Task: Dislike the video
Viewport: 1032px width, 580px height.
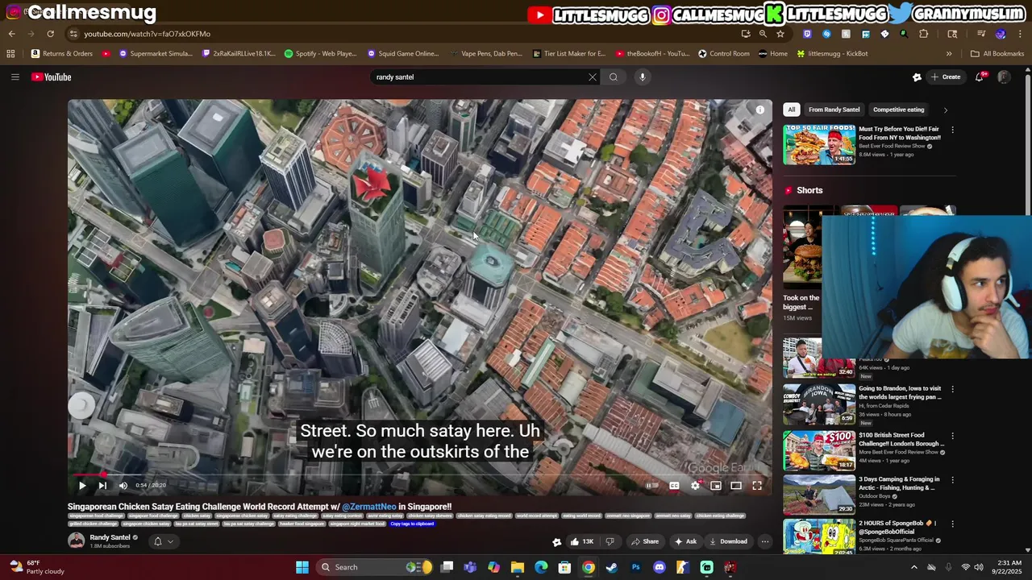Action: 610,541
